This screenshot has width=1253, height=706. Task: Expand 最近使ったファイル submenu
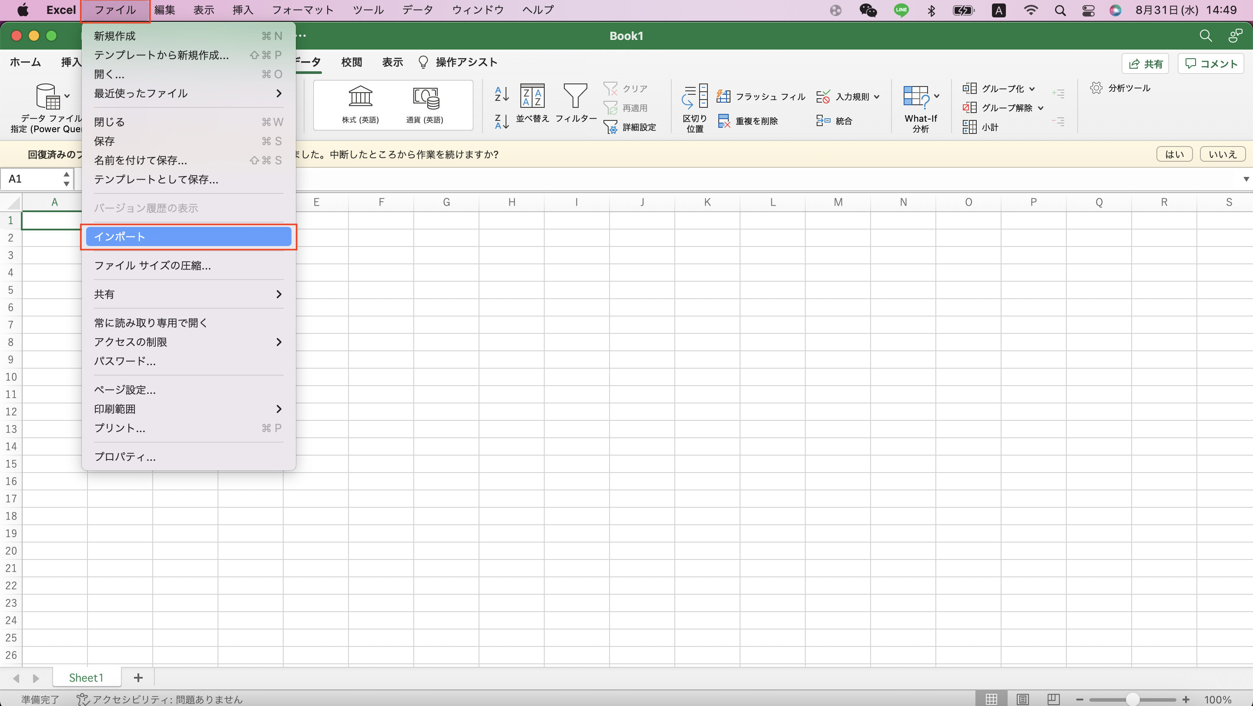pyautogui.click(x=279, y=93)
